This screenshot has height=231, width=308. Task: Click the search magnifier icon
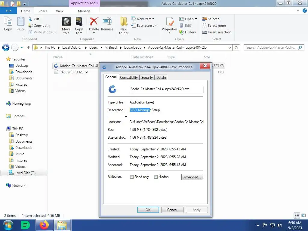[x=300, y=48]
